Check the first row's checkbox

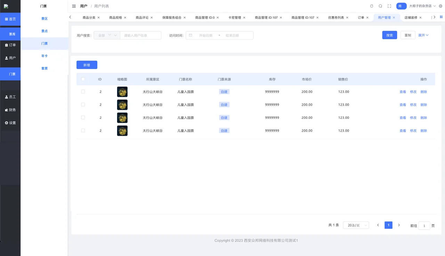[83, 91]
